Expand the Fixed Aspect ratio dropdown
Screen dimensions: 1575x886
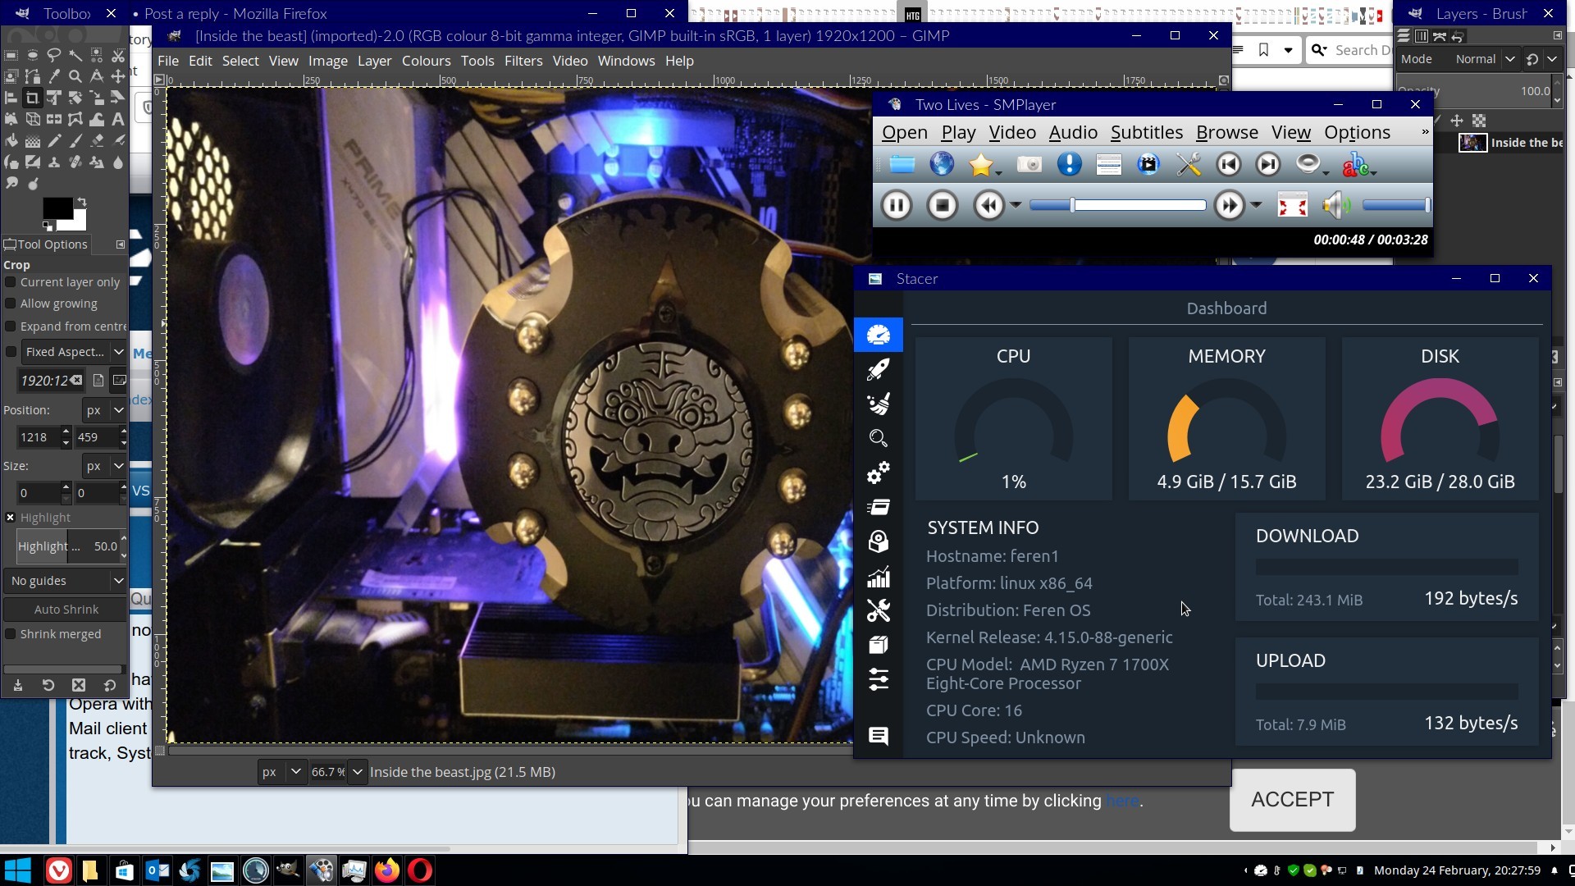point(118,352)
